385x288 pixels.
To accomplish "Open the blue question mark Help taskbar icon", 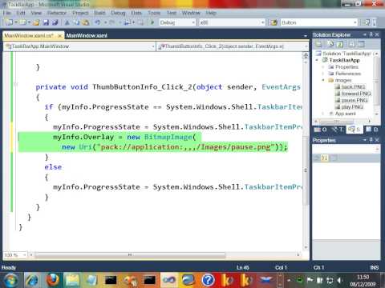I will (209, 280).
